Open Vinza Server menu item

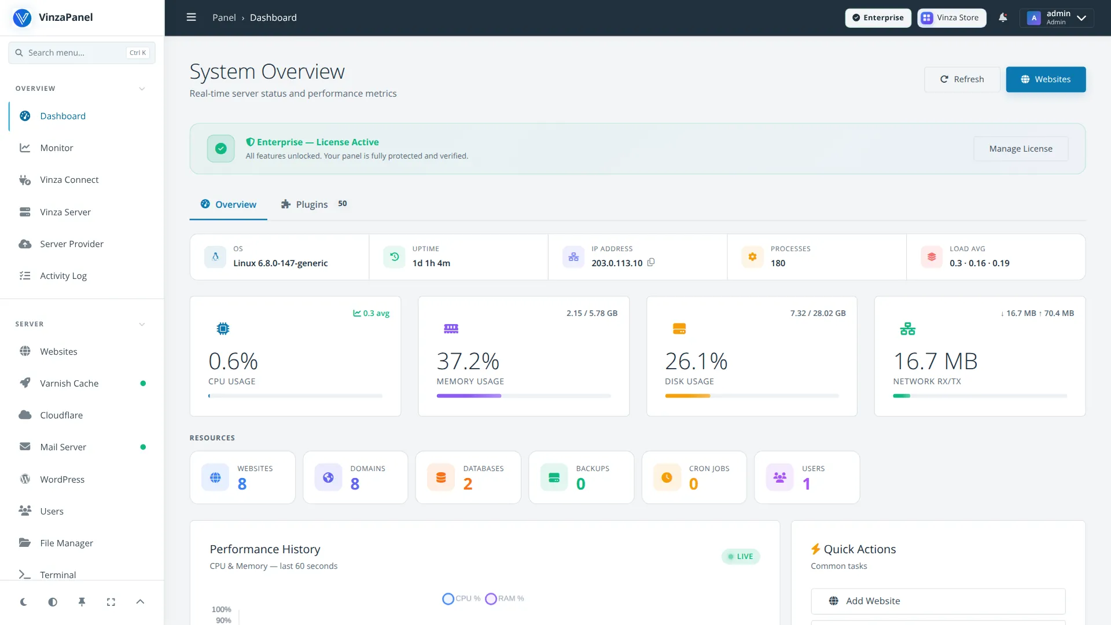tap(82, 212)
